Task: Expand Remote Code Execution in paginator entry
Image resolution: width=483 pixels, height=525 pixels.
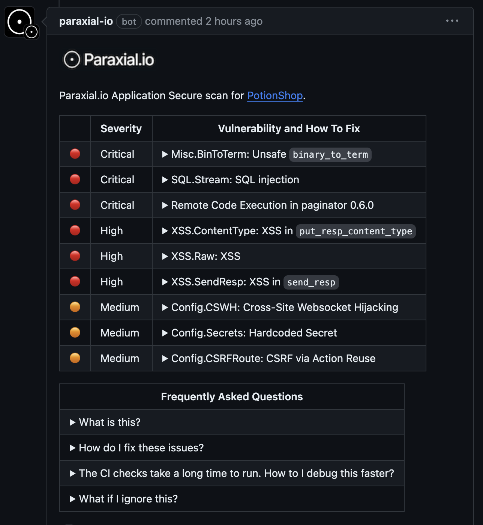Action: [x=267, y=205]
